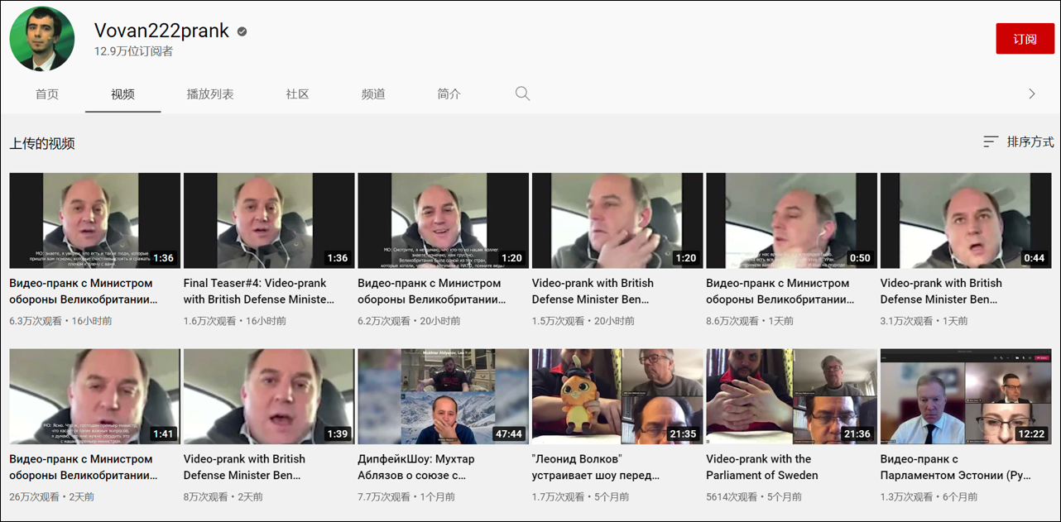Click the 26万次观看 · 2天前 text
The height and width of the screenshot is (522, 1061).
(x=51, y=497)
